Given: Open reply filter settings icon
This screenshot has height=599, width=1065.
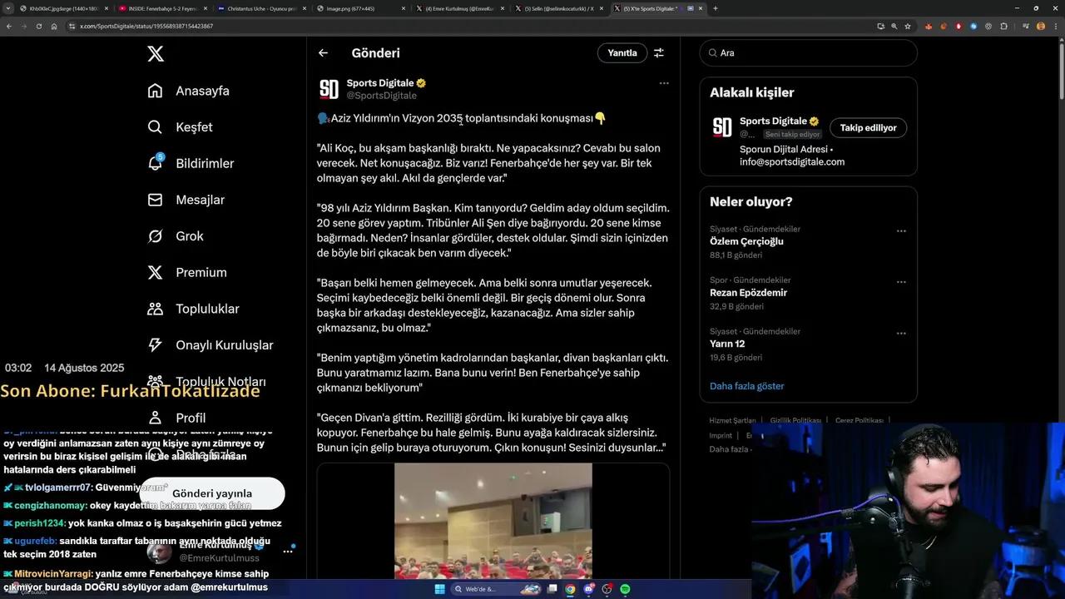Looking at the screenshot, I should tap(659, 52).
